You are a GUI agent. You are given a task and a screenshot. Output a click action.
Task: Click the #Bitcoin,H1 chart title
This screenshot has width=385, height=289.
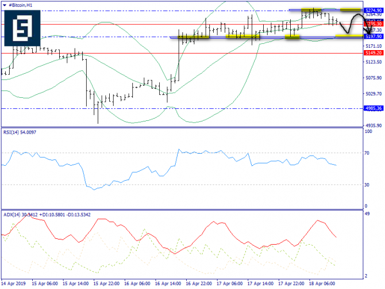(20, 5)
